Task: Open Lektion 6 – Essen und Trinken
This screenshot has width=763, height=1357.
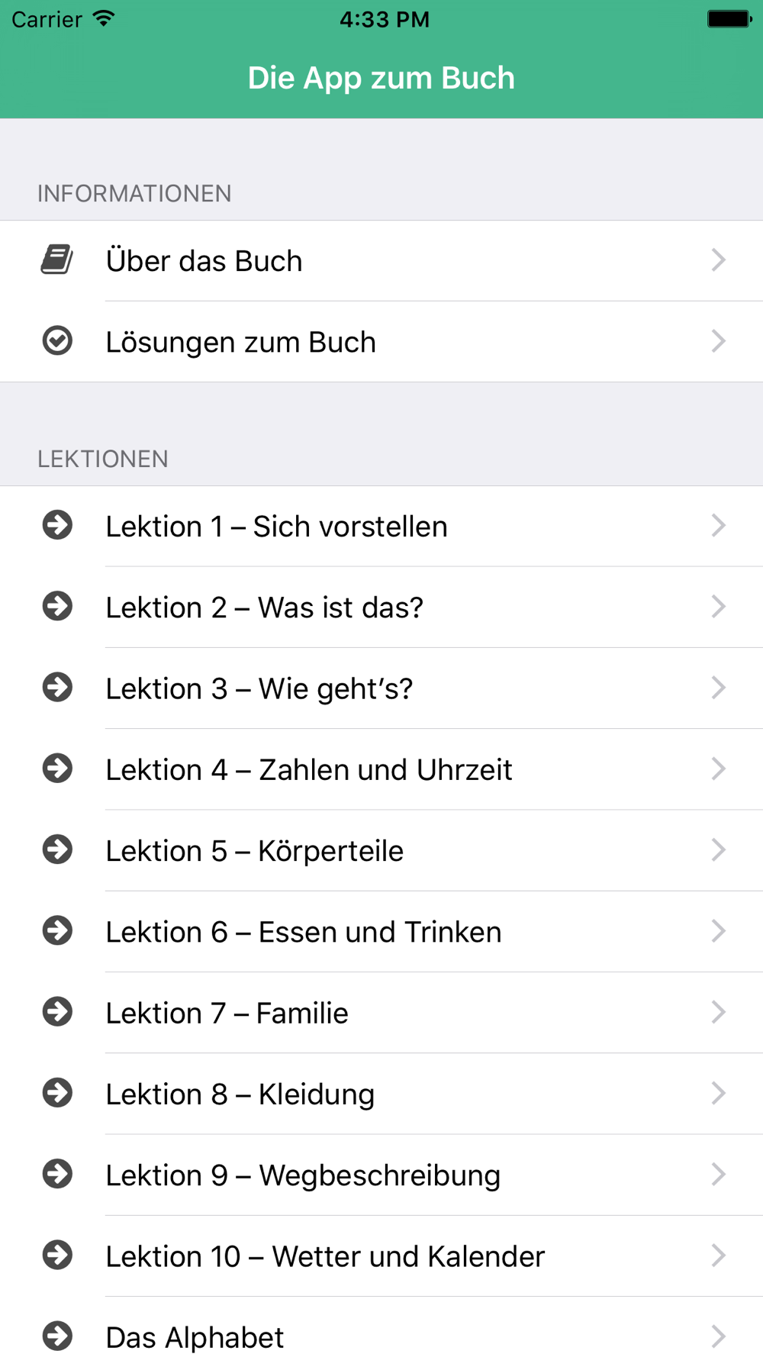Action: [381, 931]
